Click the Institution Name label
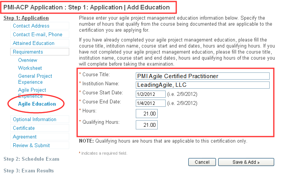 (101, 83)
